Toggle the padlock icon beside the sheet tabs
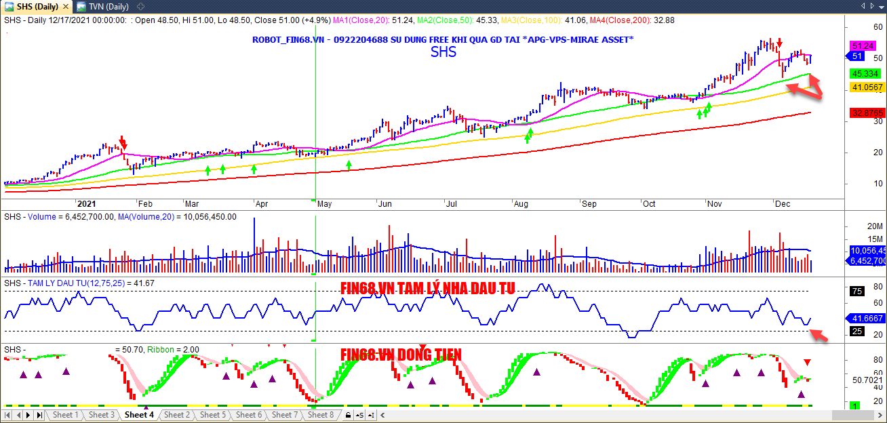This screenshot has height=423, width=887. pos(348,415)
